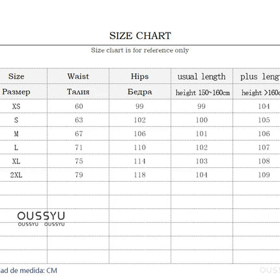The width and height of the screenshot is (280, 280).
Task: Click the Бедра header cell
Action: pyautogui.click(x=140, y=92)
